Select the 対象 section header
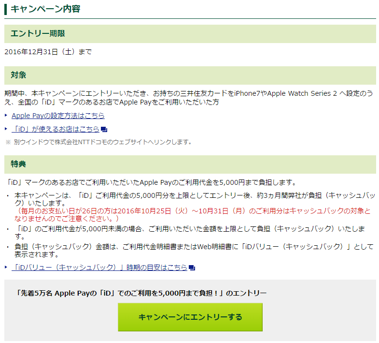The height and width of the screenshot is (343, 379). coord(190,75)
